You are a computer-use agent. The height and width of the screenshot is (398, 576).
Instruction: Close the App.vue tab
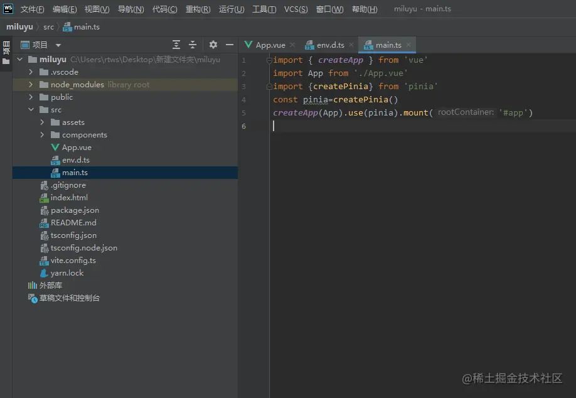point(292,45)
